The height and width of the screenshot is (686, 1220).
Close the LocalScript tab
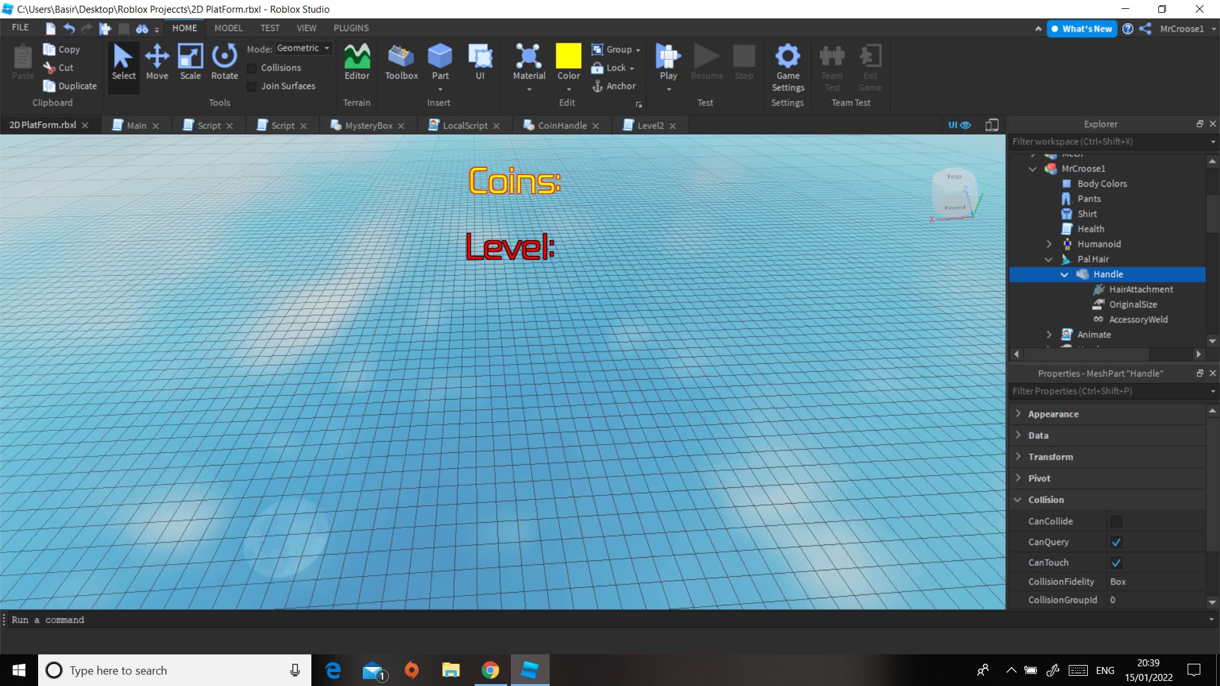(496, 126)
